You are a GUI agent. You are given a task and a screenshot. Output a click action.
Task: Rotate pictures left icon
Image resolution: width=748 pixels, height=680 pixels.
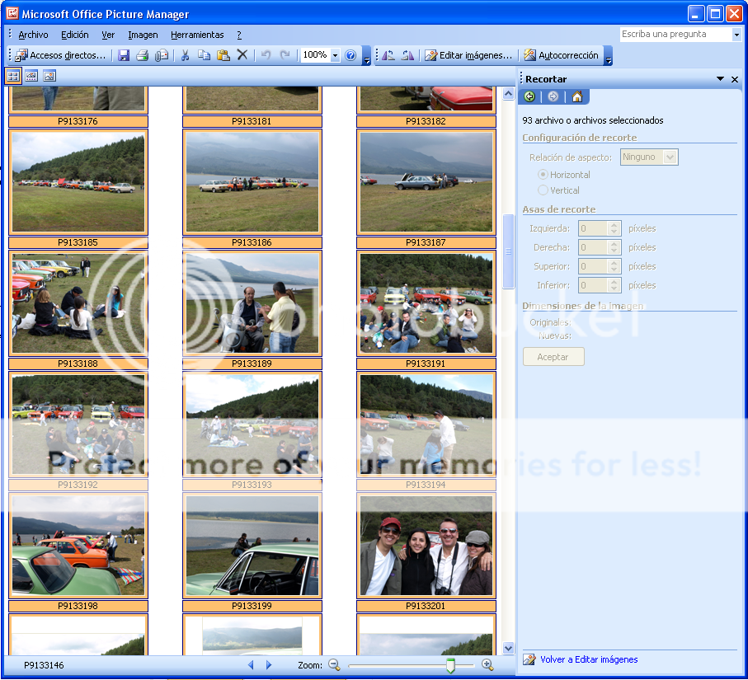(x=388, y=55)
